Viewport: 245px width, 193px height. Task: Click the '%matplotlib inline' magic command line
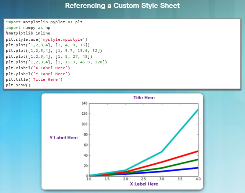pyautogui.click(x=28, y=33)
